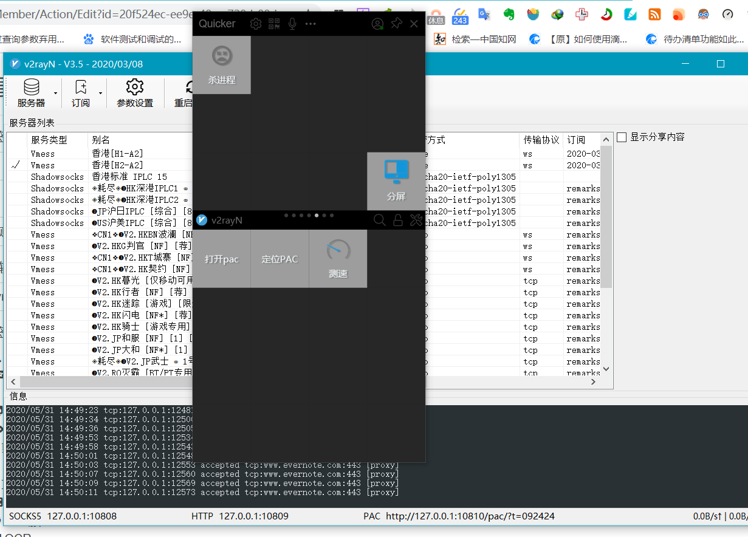The width and height of the screenshot is (748, 537).
Task: Open the 待办清单功能如此... bookmark
Action: 695,39
